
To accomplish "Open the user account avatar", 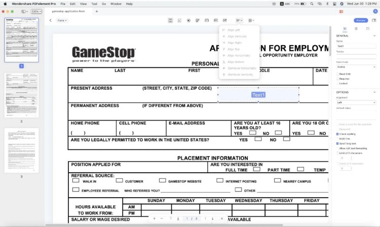I will [x=375, y=11].
